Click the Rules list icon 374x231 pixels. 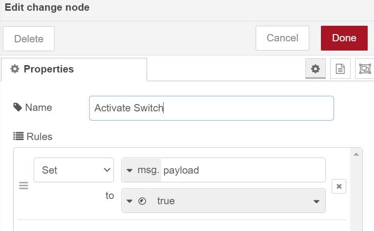[x=19, y=137]
